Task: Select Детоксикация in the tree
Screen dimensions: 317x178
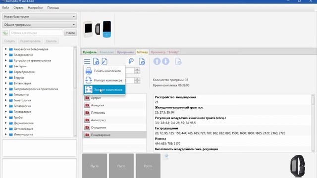Action: tap(23, 129)
